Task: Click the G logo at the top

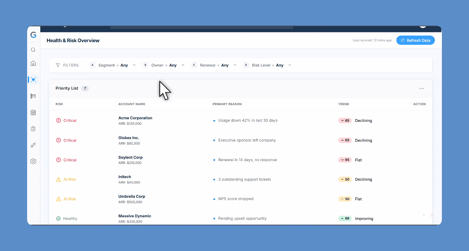Action: click(33, 35)
